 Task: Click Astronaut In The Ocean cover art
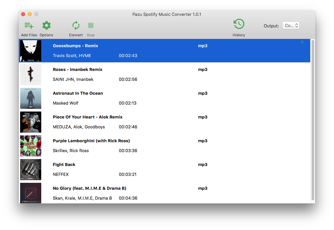point(31,98)
